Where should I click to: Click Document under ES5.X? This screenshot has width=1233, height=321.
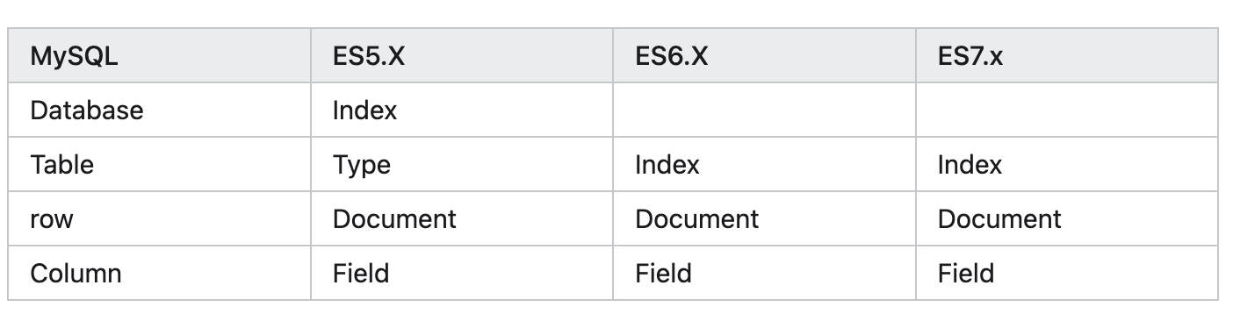(x=462, y=219)
